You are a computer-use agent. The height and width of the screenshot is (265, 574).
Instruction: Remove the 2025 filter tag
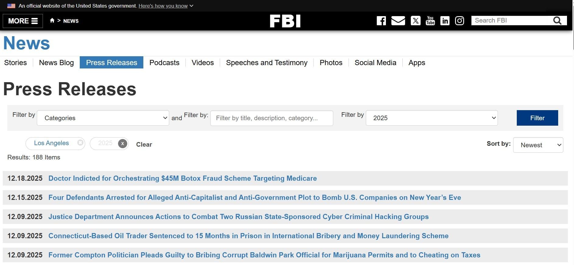pyautogui.click(x=123, y=144)
